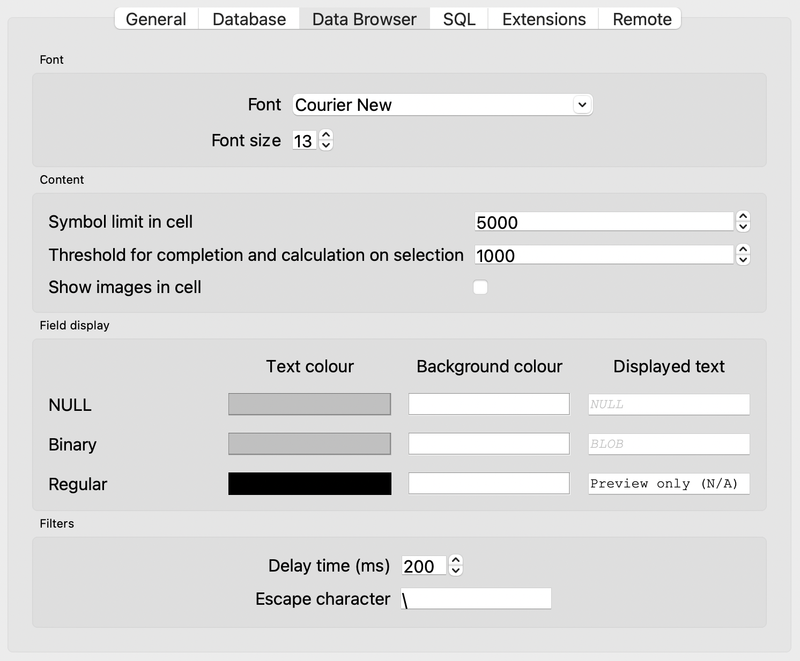Image resolution: width=800 pixels, height=661 pixels.
Task: Click the Regular row background colour field
Action: pos(488,483)
